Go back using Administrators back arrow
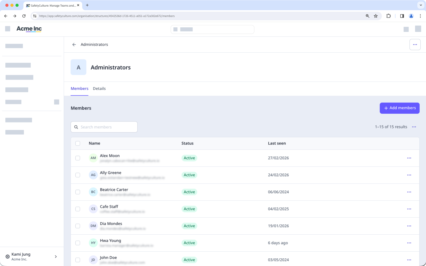Screen dimensions: 426x266 point(74,45)
